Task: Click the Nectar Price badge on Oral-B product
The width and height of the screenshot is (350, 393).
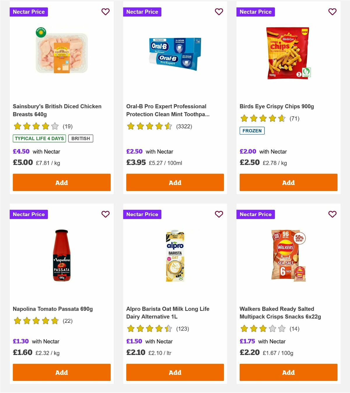Action: (142, 12)
